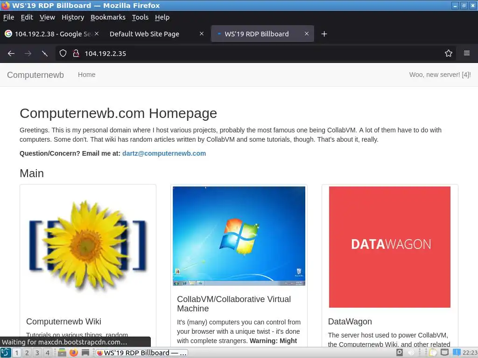Open the Tools menu
Screen dimensions: 478x358
click(140, 17)
